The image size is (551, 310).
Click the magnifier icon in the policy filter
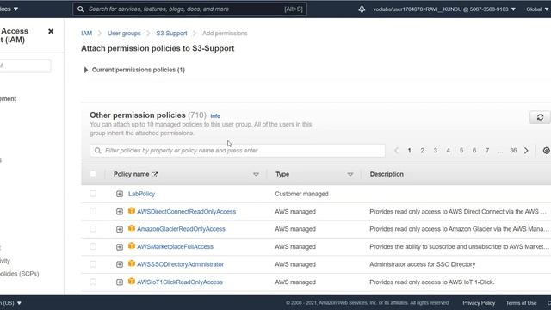click(97, 151)
